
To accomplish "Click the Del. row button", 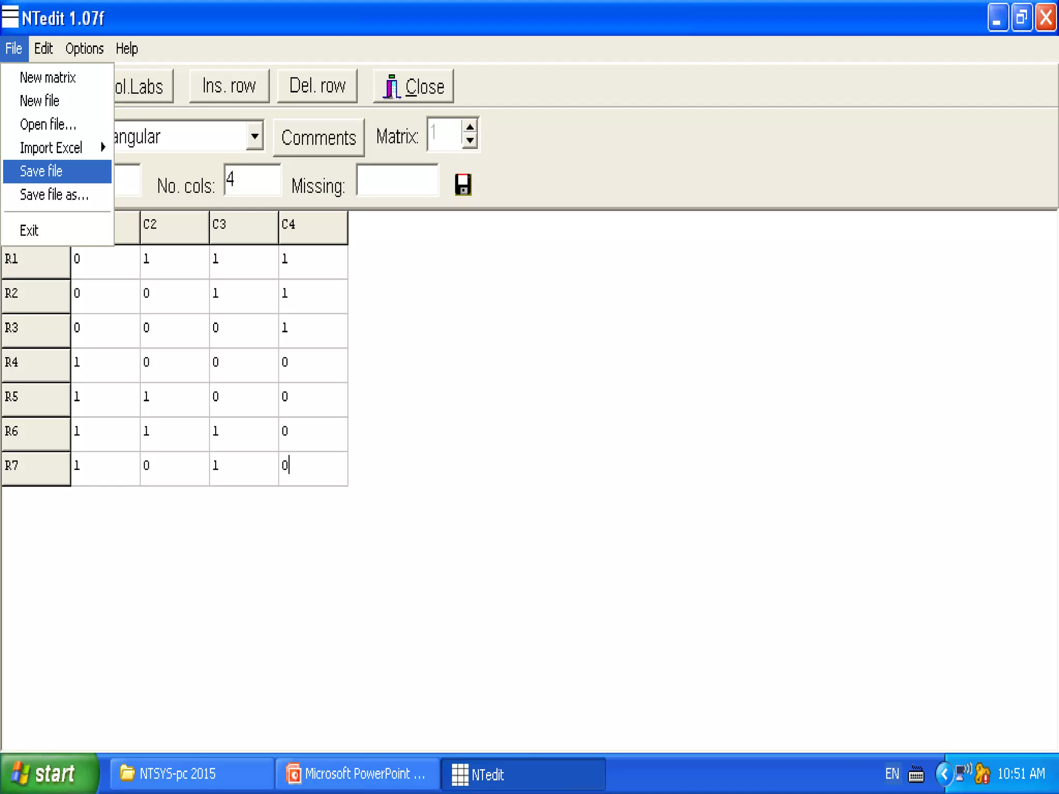I will (317, 86).
